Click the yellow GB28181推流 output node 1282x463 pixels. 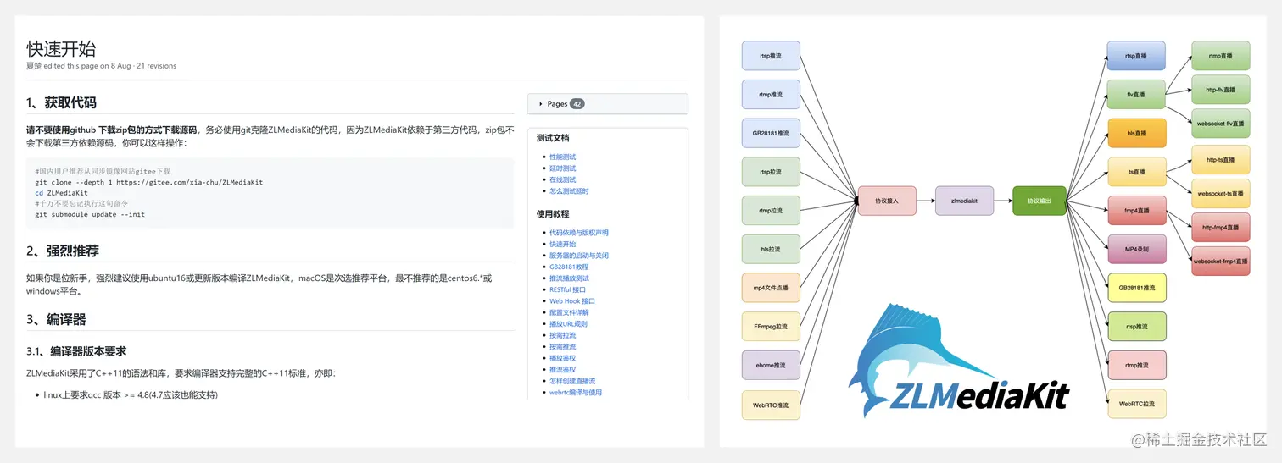click(1137, 288)
